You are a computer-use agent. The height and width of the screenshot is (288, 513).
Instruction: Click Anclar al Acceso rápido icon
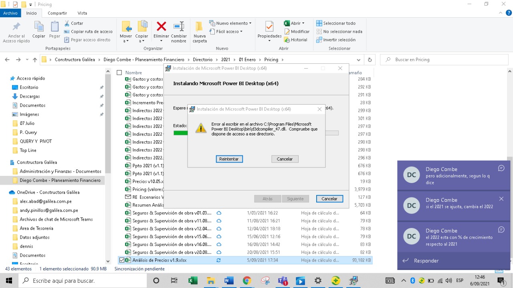tap(16, 27)
